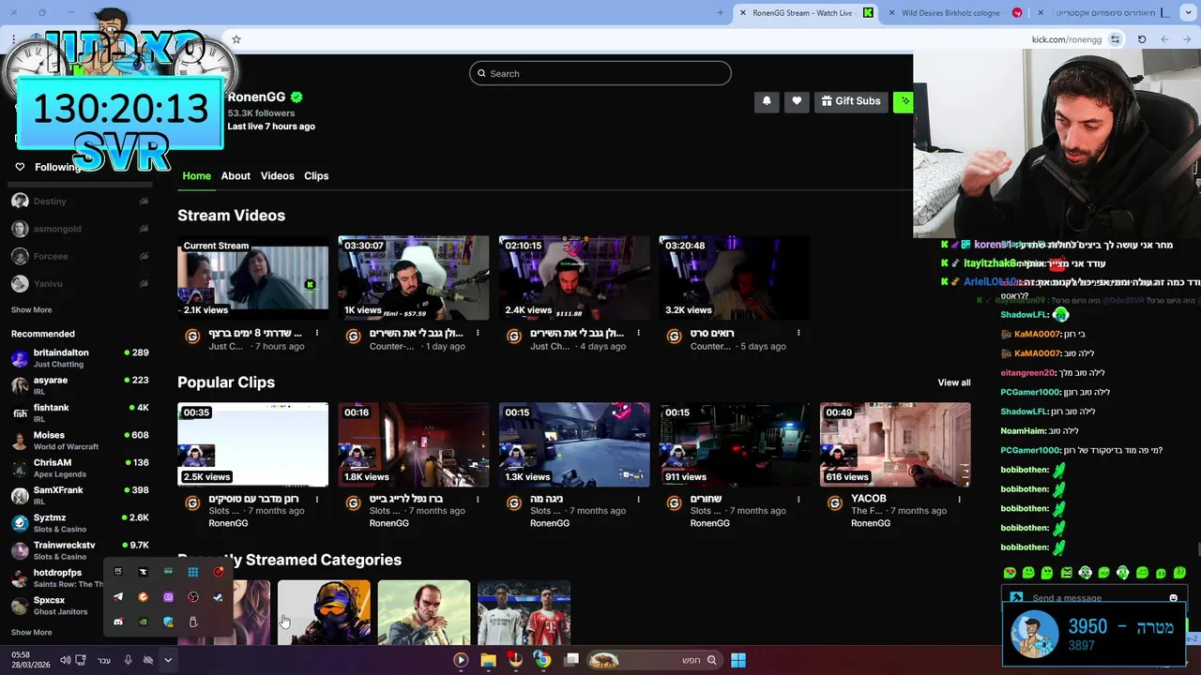Click the Telegram tray icon
Screen dimensions: 1201x675
click(118, 597)
